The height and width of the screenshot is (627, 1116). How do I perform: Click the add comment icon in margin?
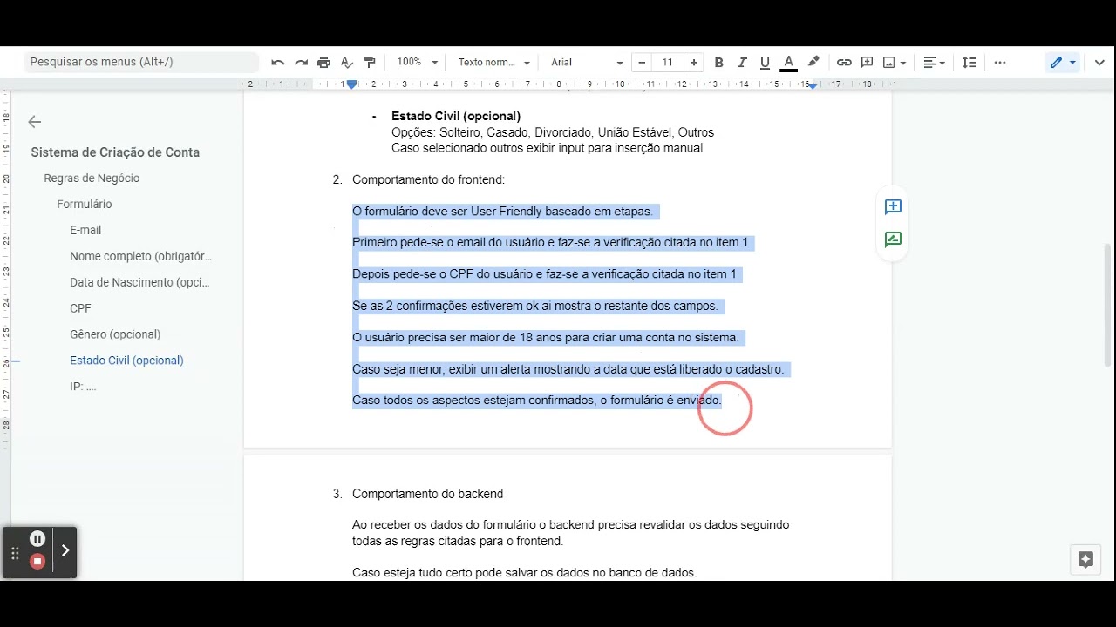(x=892, y=206)
